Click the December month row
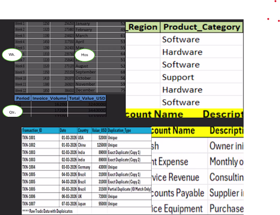This screenshot has width=280, height=215. point(100,90)
